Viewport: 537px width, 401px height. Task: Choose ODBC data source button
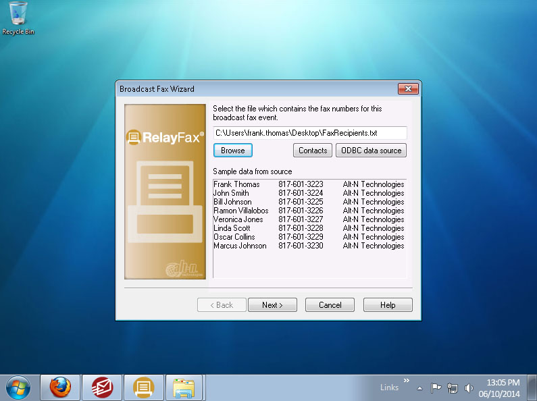pos(371,151)
